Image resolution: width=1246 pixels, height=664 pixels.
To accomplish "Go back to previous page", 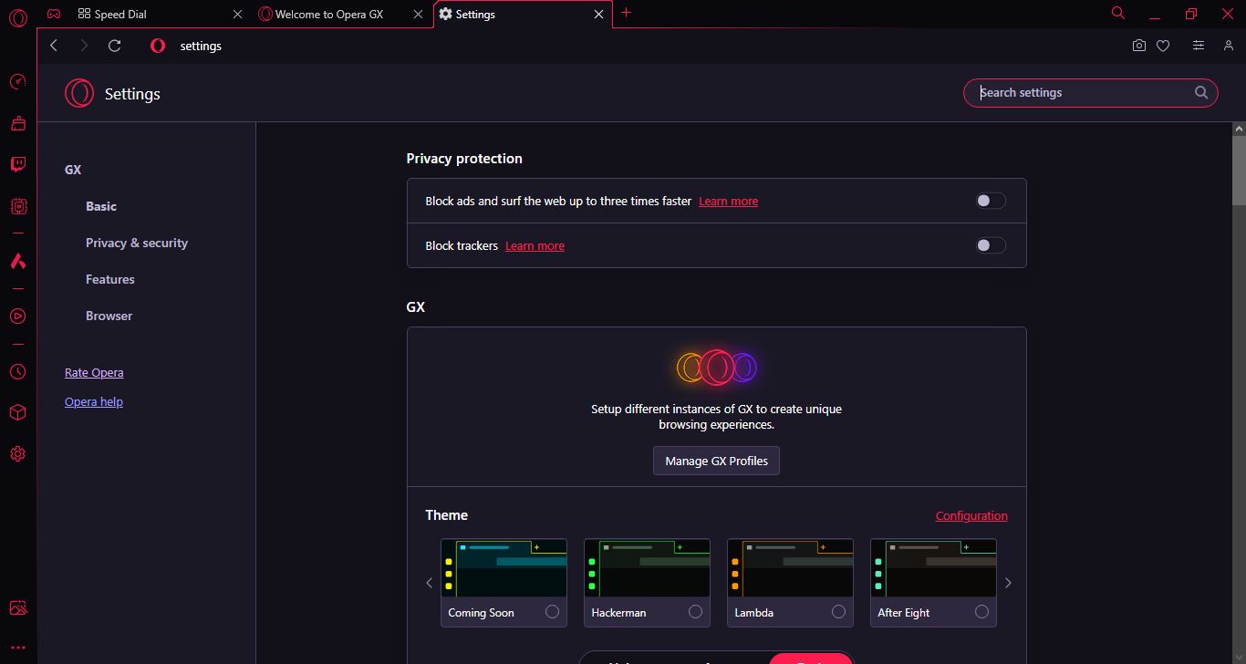I will pyautogui.click(x=54, y=46).
